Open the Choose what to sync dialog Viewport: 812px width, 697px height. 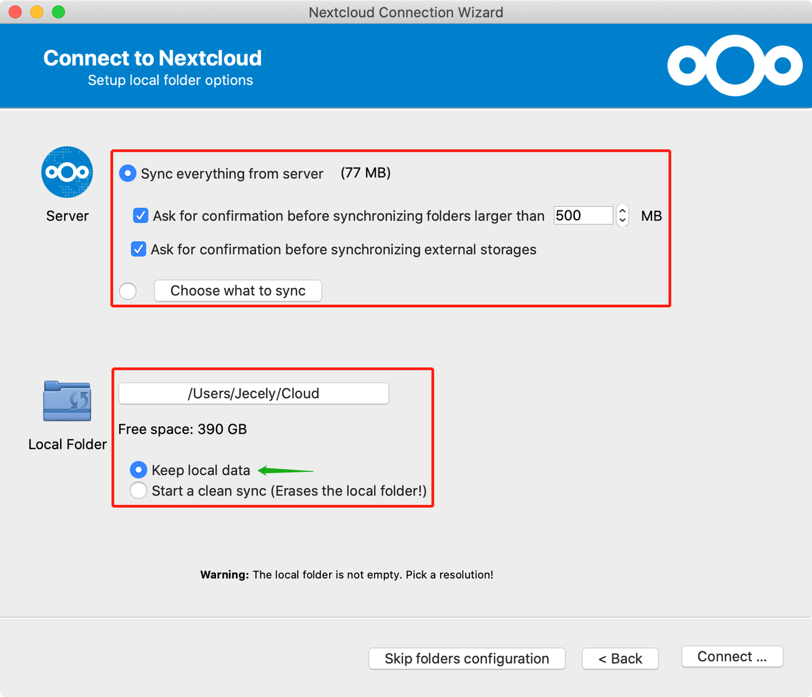(x=238, y=291)
